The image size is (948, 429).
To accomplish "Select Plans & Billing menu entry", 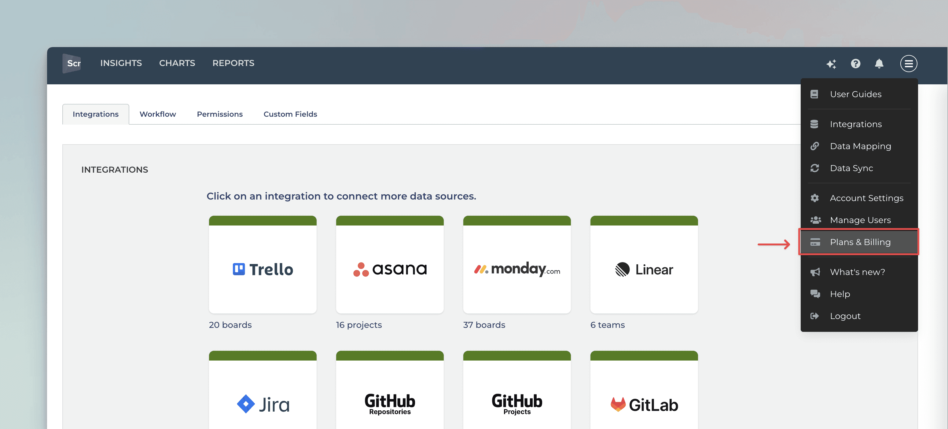I will [x=860, y=242].
